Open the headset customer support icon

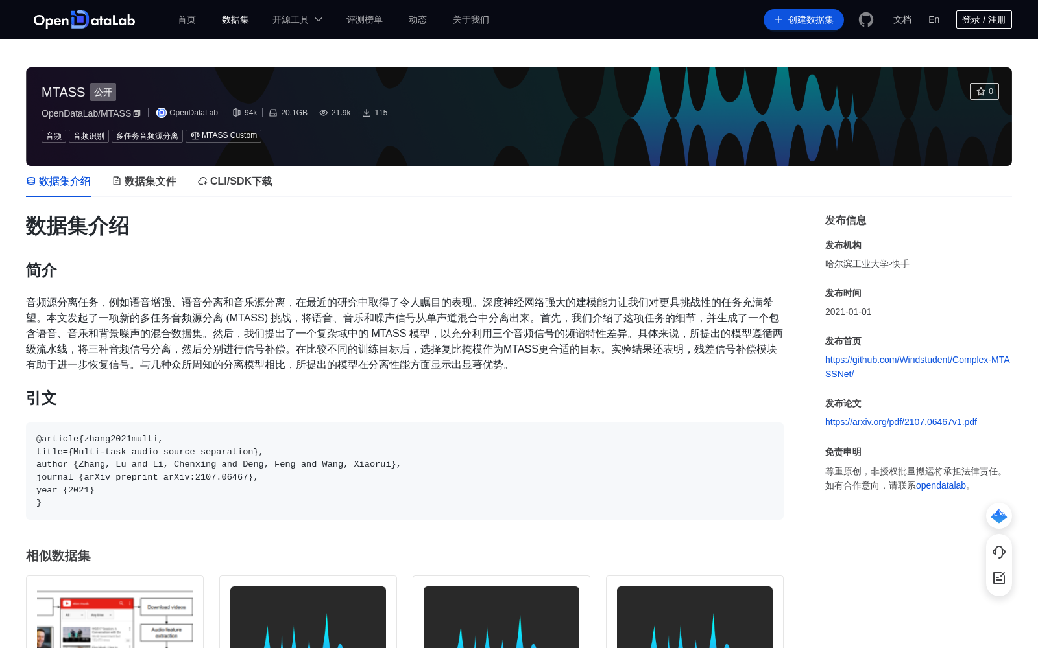[999, 551]
